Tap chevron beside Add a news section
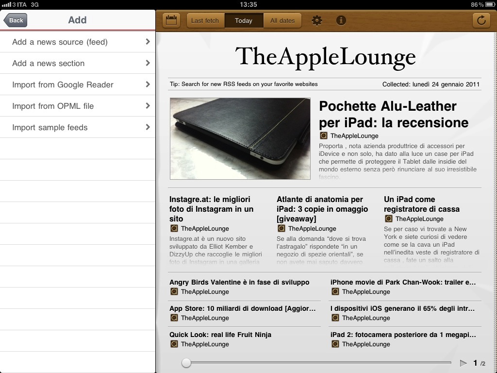The height and width of the screenshot is (373, 497). click(148, 63)
